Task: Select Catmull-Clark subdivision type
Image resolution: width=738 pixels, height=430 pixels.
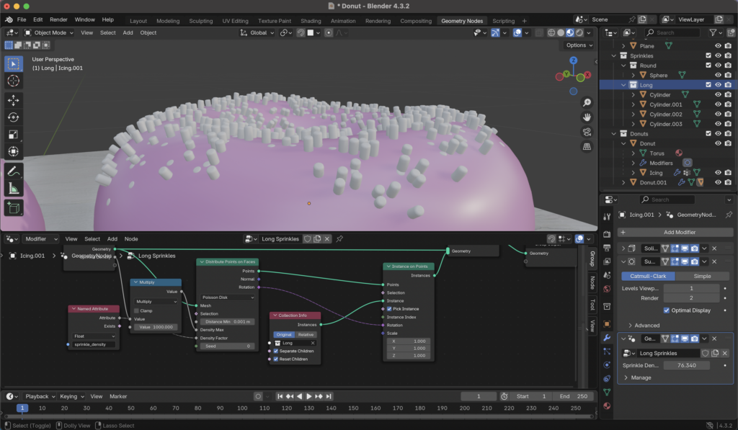Action: pos(648,276)
